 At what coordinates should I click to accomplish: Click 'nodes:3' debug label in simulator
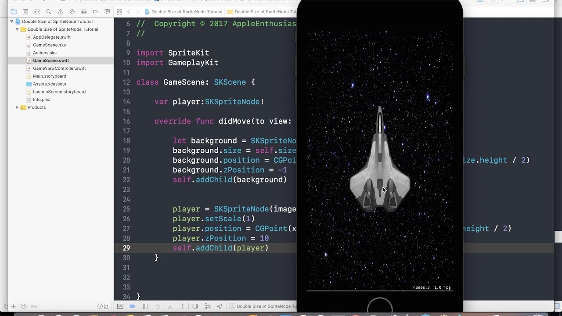pyautogui.click(x=421, y=287)
